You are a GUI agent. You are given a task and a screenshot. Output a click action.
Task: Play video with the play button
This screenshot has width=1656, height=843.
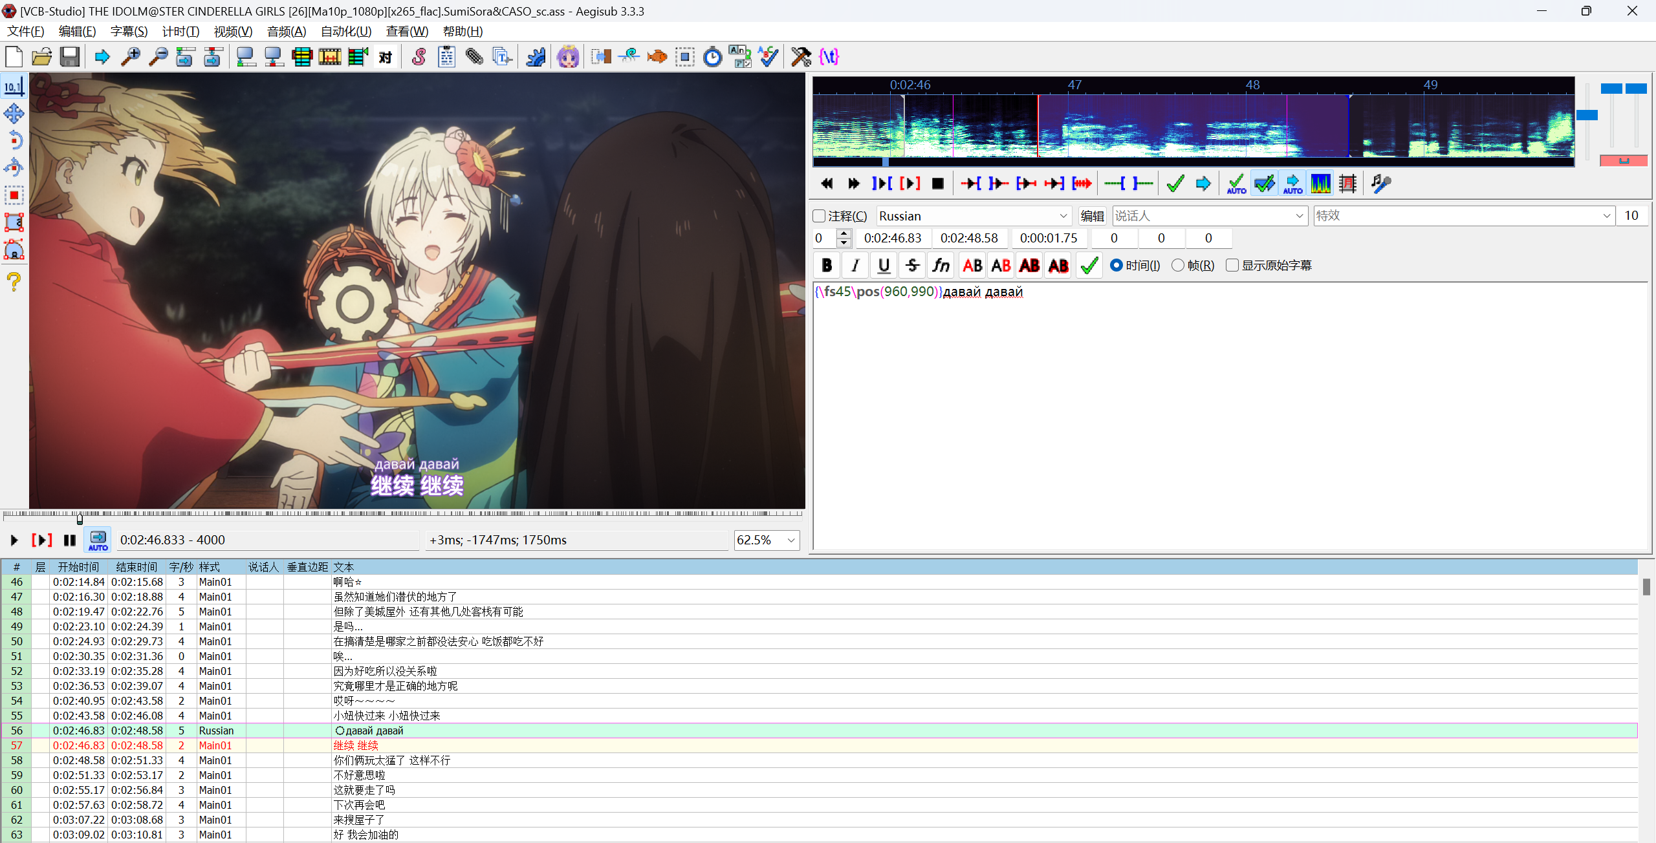pyautogui.click(x=14, y=540)
